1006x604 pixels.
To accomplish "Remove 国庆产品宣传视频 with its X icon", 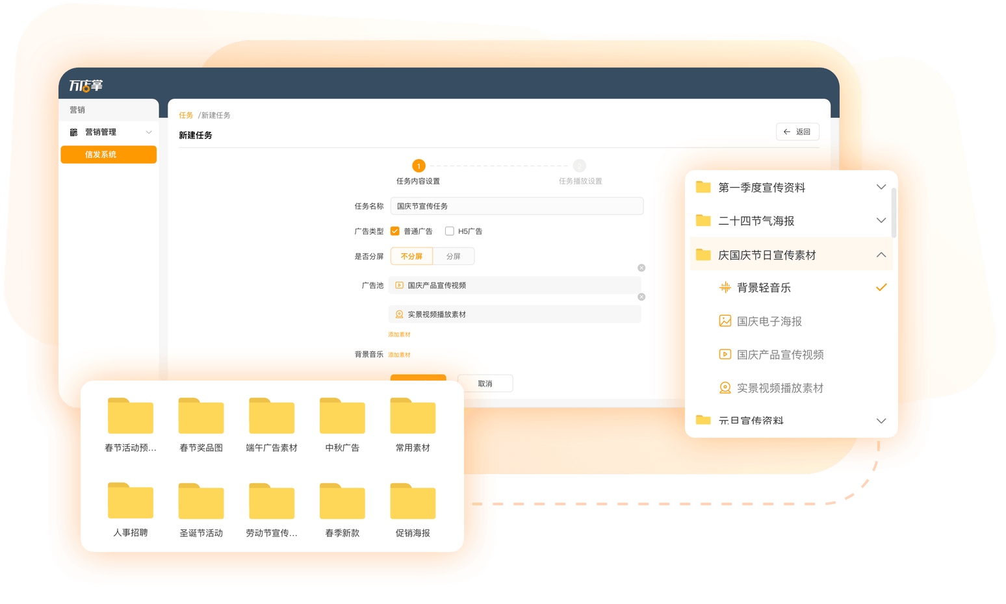I will pyautogui.click(x=641, y=268).
